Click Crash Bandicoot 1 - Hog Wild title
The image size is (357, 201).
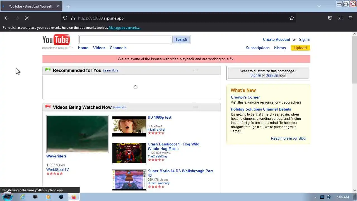174,146
